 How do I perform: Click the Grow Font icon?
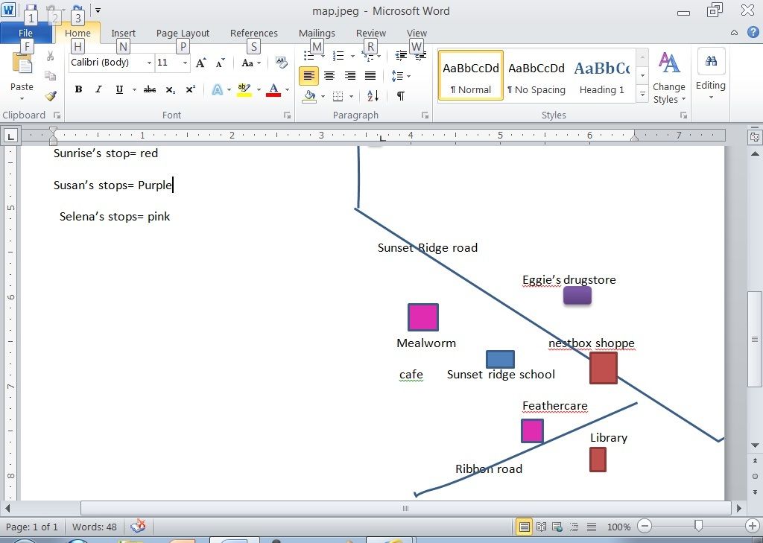pyautogui.click(x=200, y=63)
